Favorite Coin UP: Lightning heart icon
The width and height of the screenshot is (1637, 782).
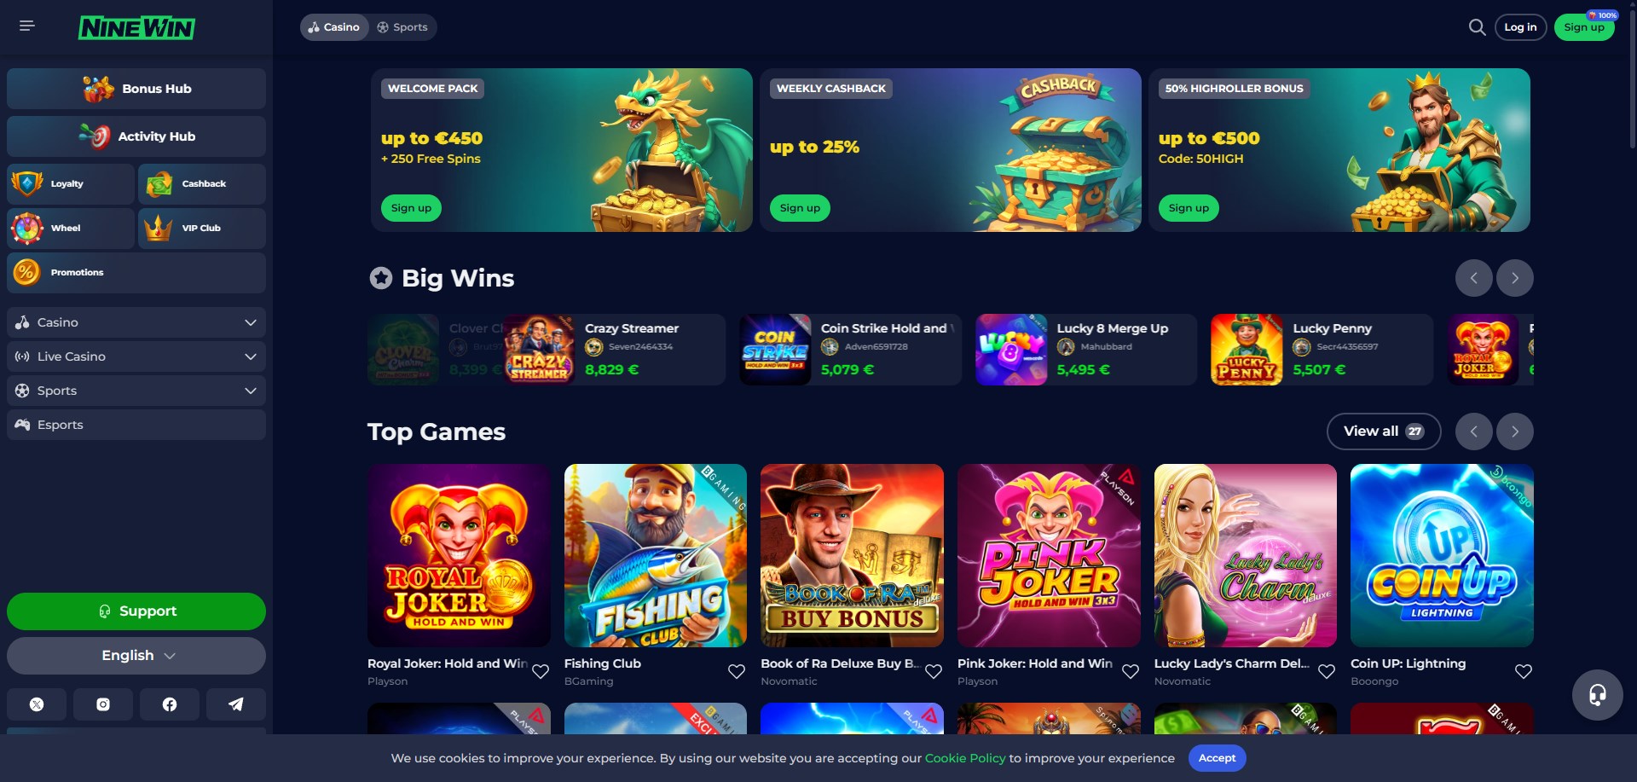click(x=1524, y=672)
